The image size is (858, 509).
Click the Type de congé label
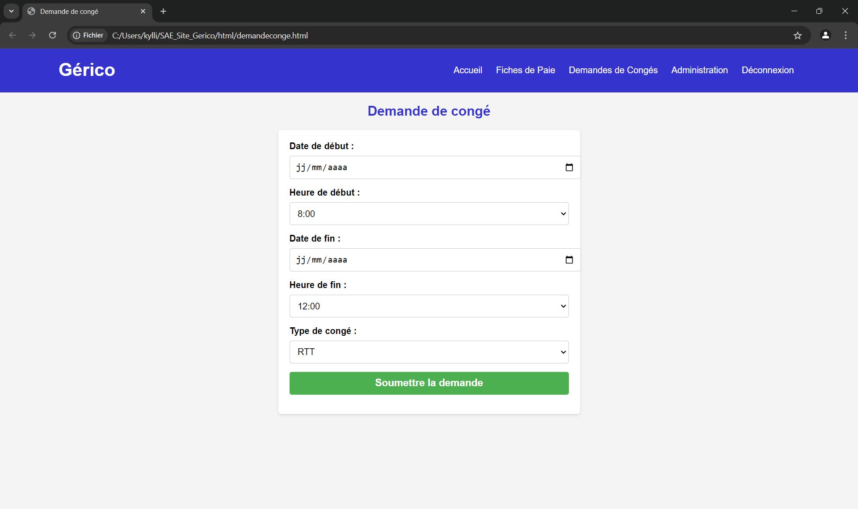[323, 331]
